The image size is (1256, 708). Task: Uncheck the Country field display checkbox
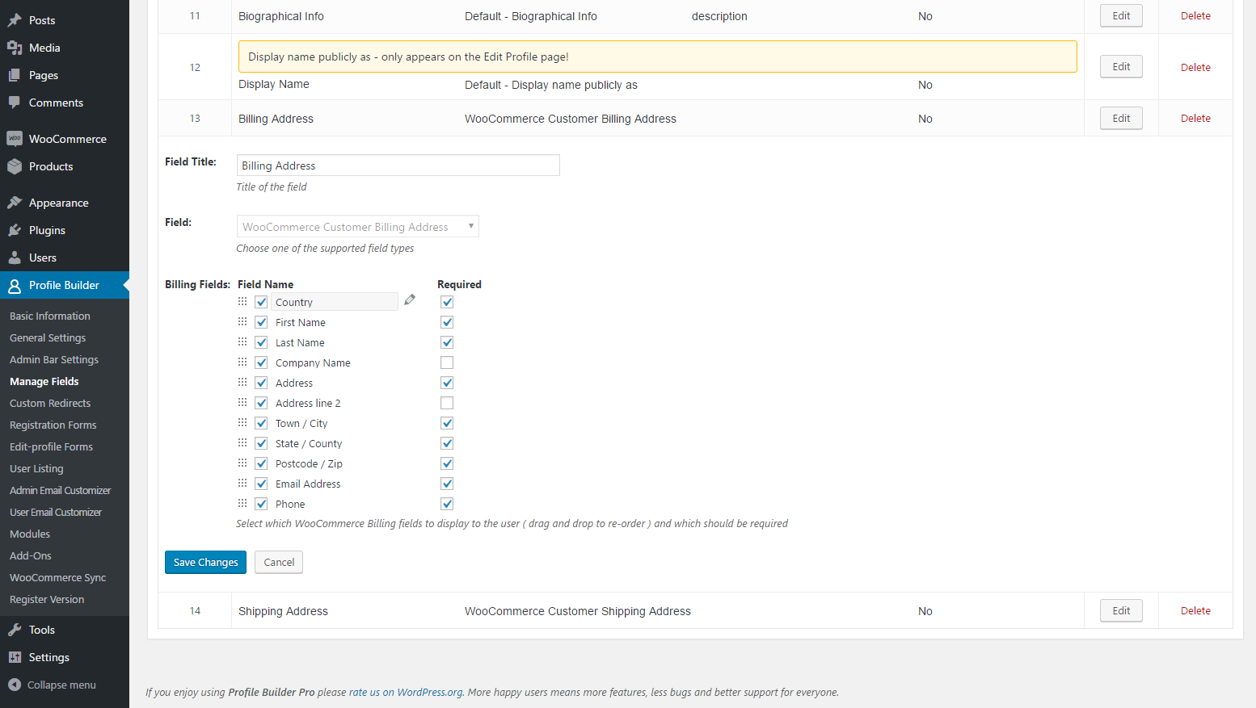point(261,302)
